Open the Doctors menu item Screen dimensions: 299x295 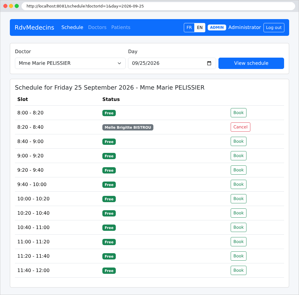pos(97,27)
